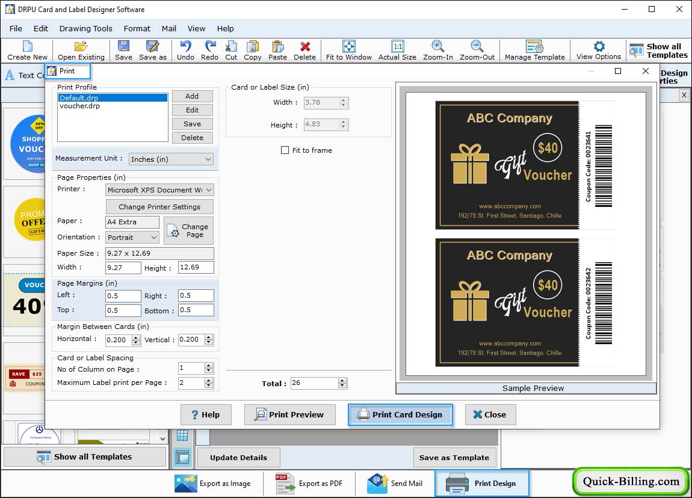Expand the Printer selection dropdown
This screenshot has width=692, height=498.
point(159,190)
